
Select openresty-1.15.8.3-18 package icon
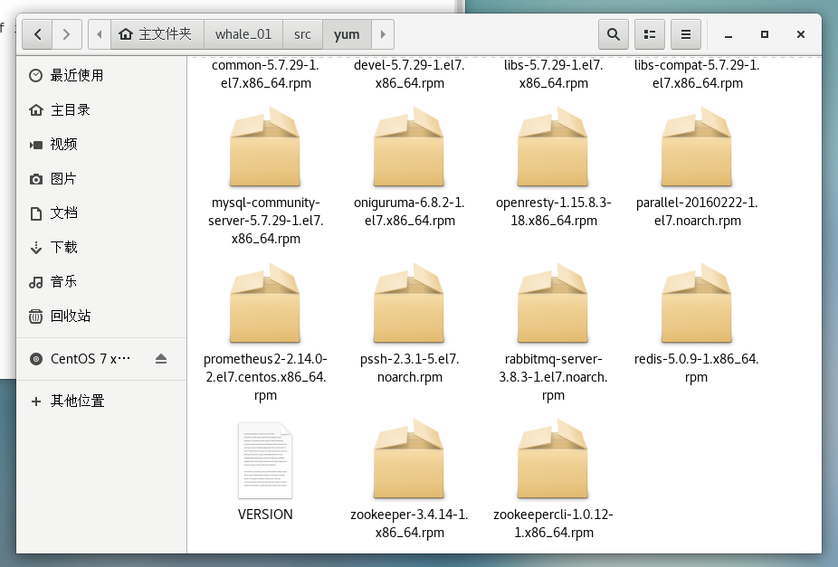[553, 146]
